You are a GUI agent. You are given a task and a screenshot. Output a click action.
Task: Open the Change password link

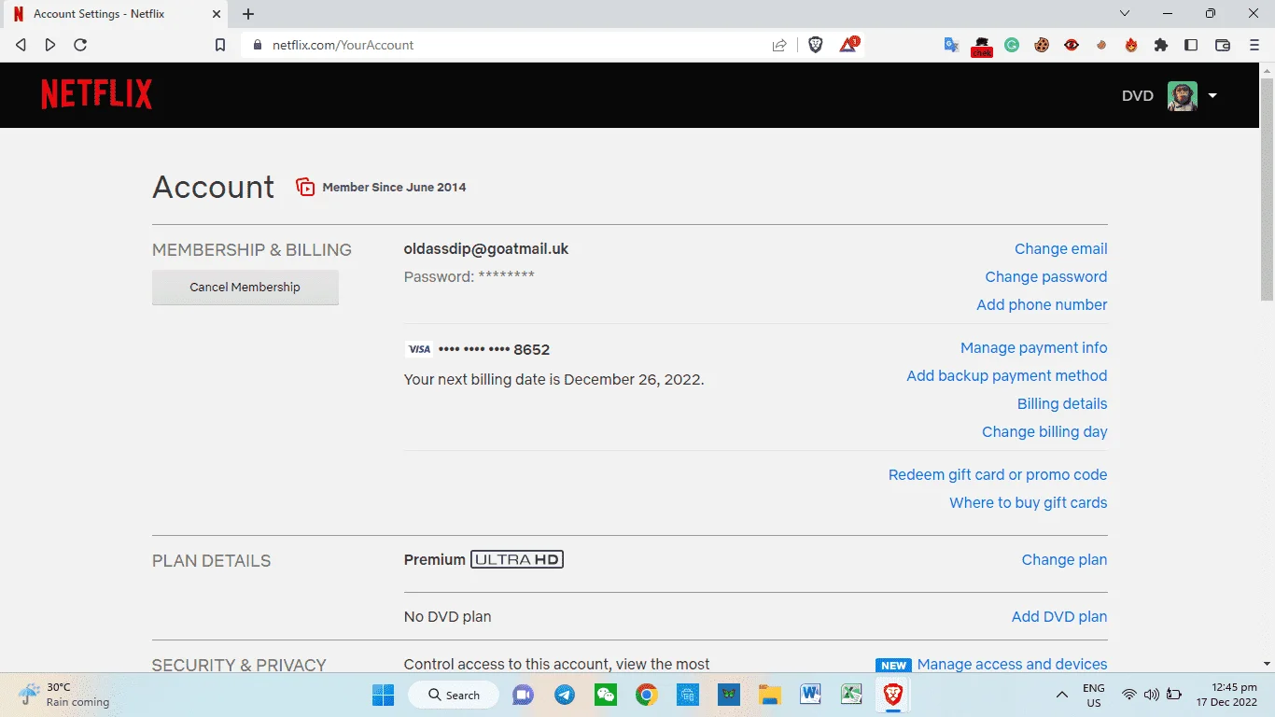click(1046, 276)
